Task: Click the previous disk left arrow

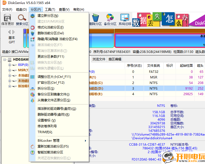Action: click(9, 32)
